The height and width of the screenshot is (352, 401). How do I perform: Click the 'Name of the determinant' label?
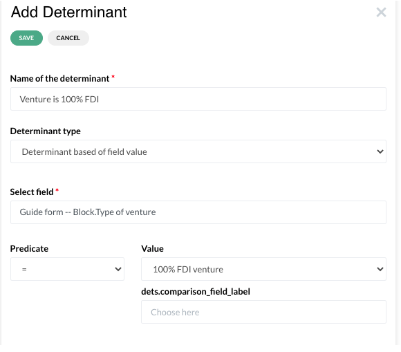pos(60,79)
